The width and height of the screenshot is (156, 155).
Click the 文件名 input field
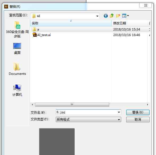(x=86, y=112)
